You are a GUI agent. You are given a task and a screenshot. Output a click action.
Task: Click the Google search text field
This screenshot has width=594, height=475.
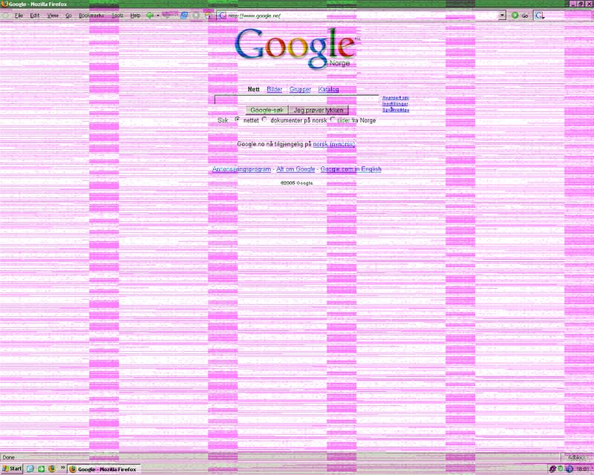tap(296, 99)
